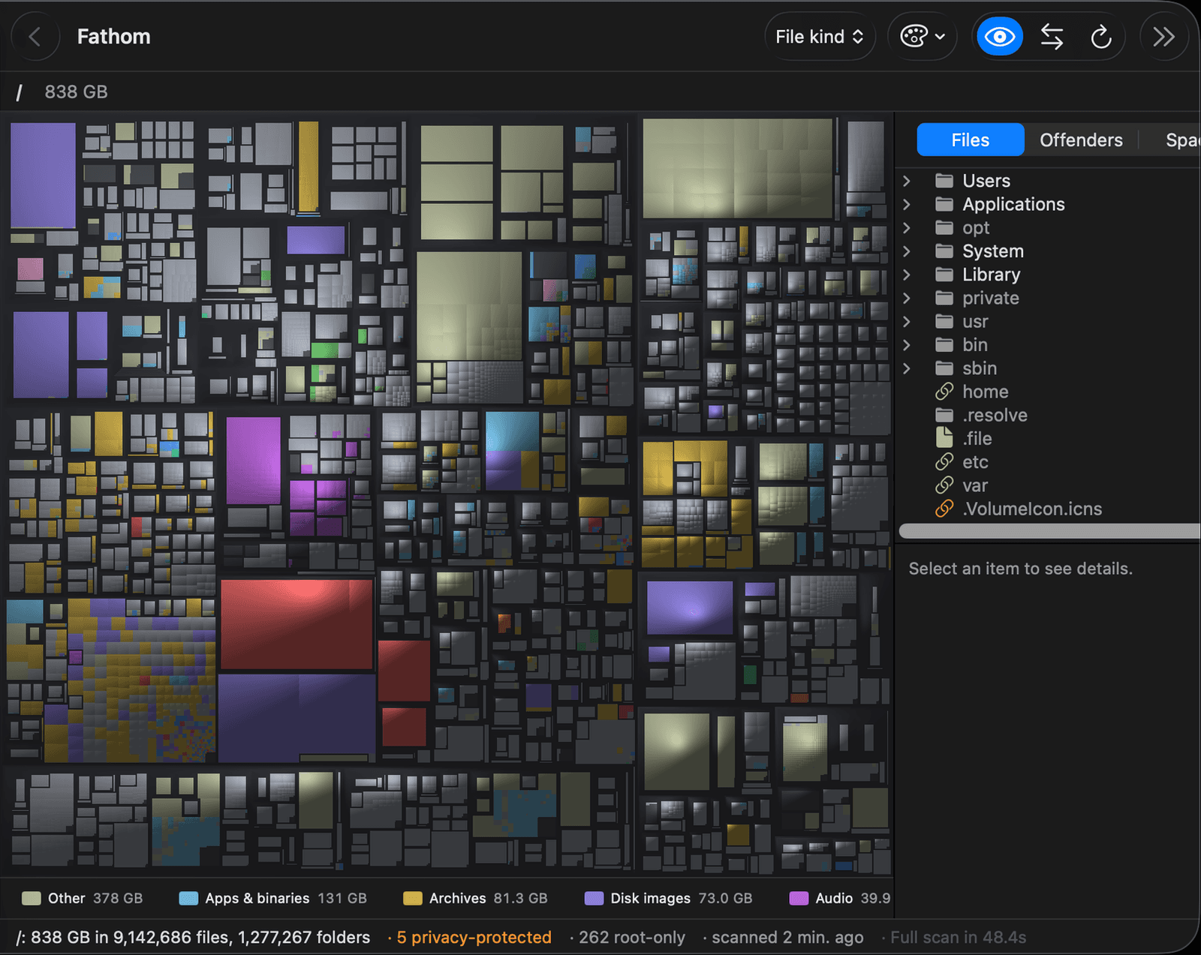Expand the private folder
Image resolution: width=1201 pixels, height=955 pixels.
[907, 298]
